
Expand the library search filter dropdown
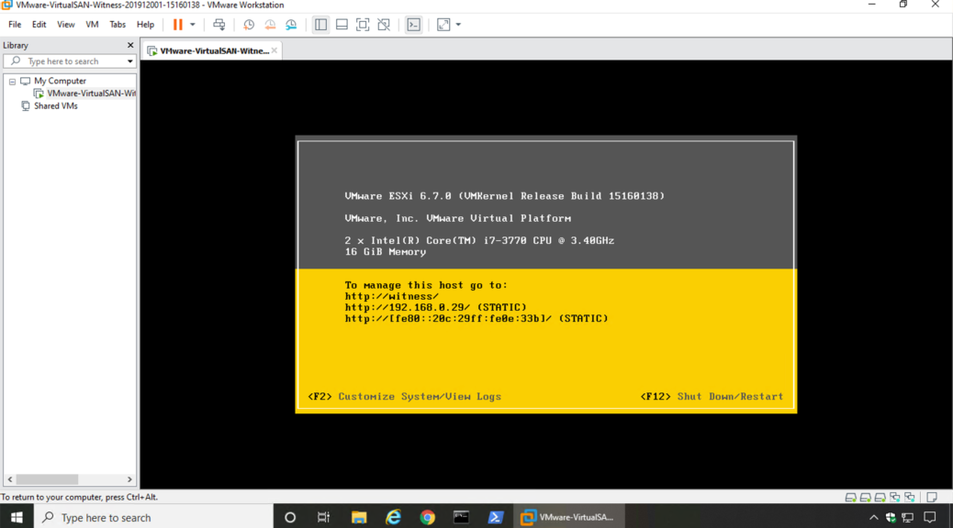click(130, 61)
